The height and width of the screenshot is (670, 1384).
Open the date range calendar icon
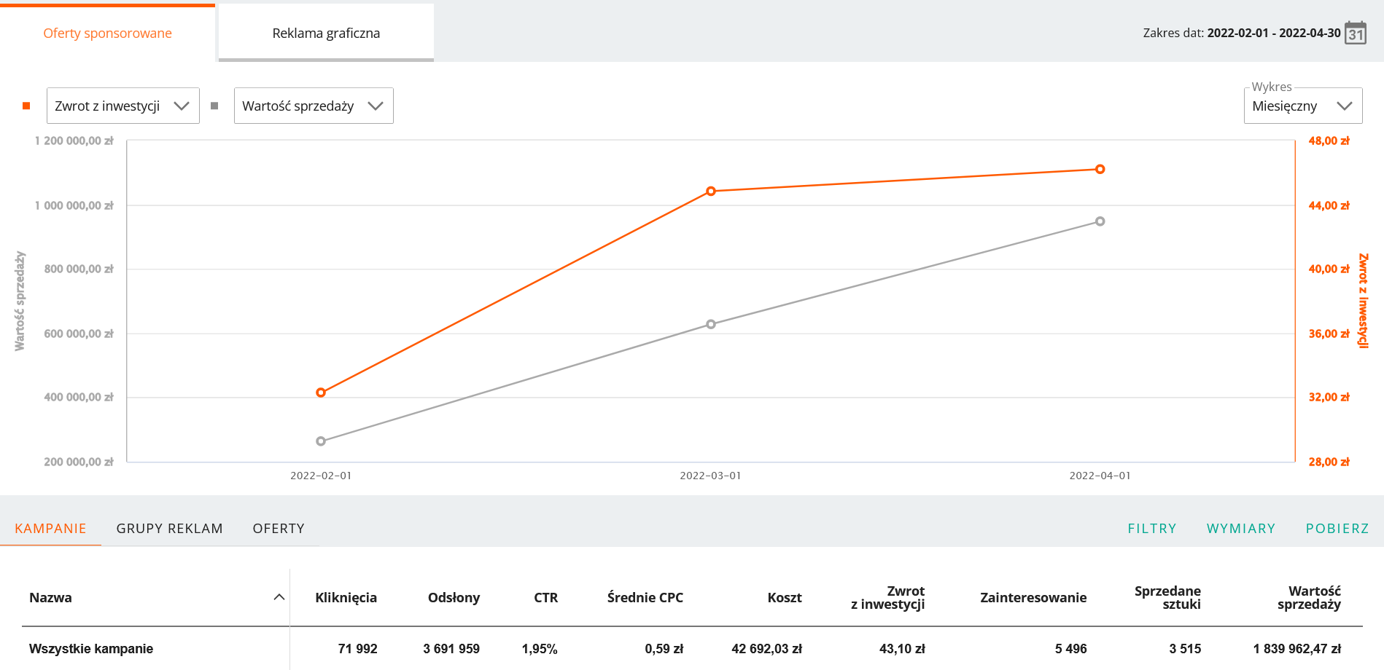(1355, 33)
